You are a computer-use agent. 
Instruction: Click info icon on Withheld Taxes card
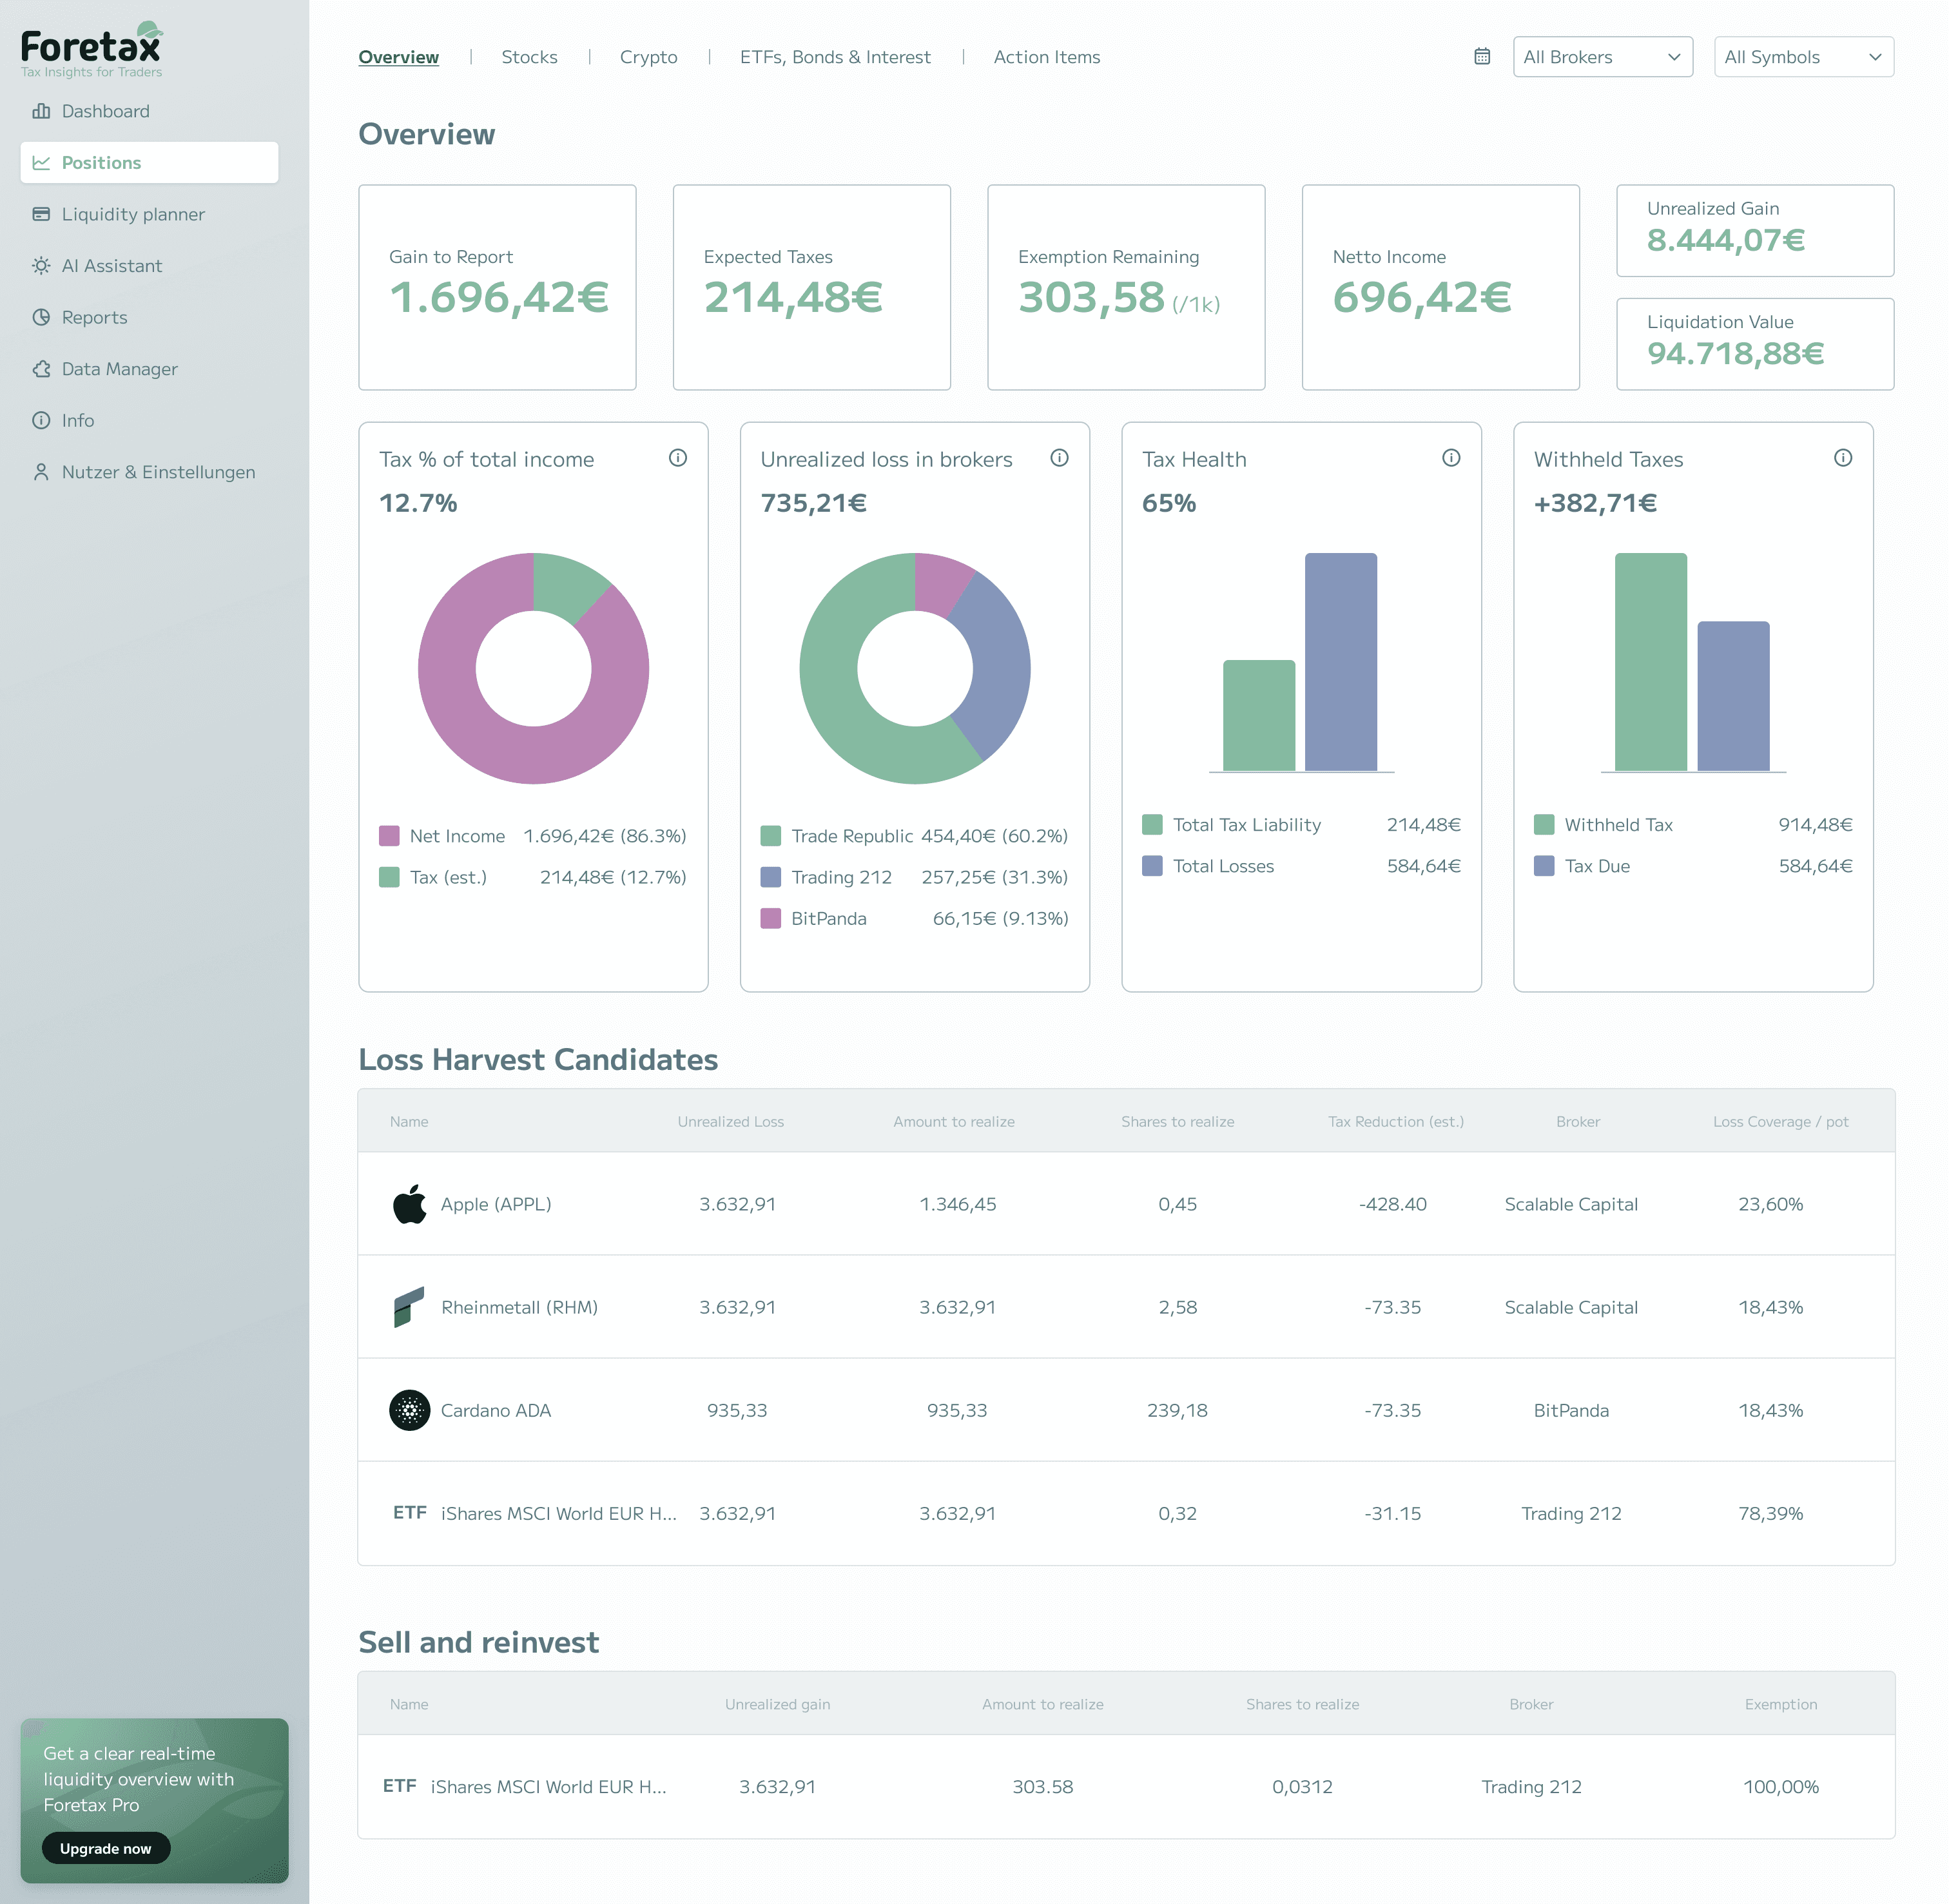click(1843, 458)
